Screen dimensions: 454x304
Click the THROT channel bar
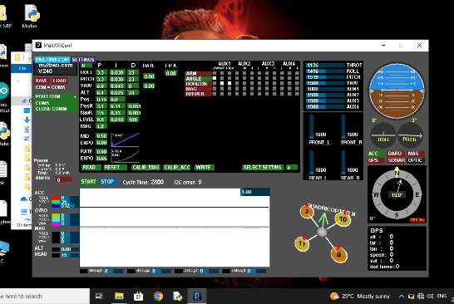325,66
